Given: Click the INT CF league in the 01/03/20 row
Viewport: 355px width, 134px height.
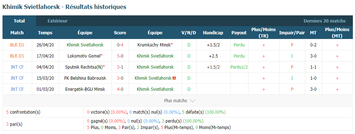Looking at the screenshot, I should (x=17, y=89).
